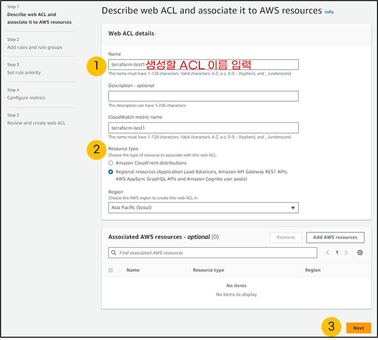Screen dimensions: 378x340
Task: Focus the Description optional input field
Action: pyautogui.click(x=203, y=96)
